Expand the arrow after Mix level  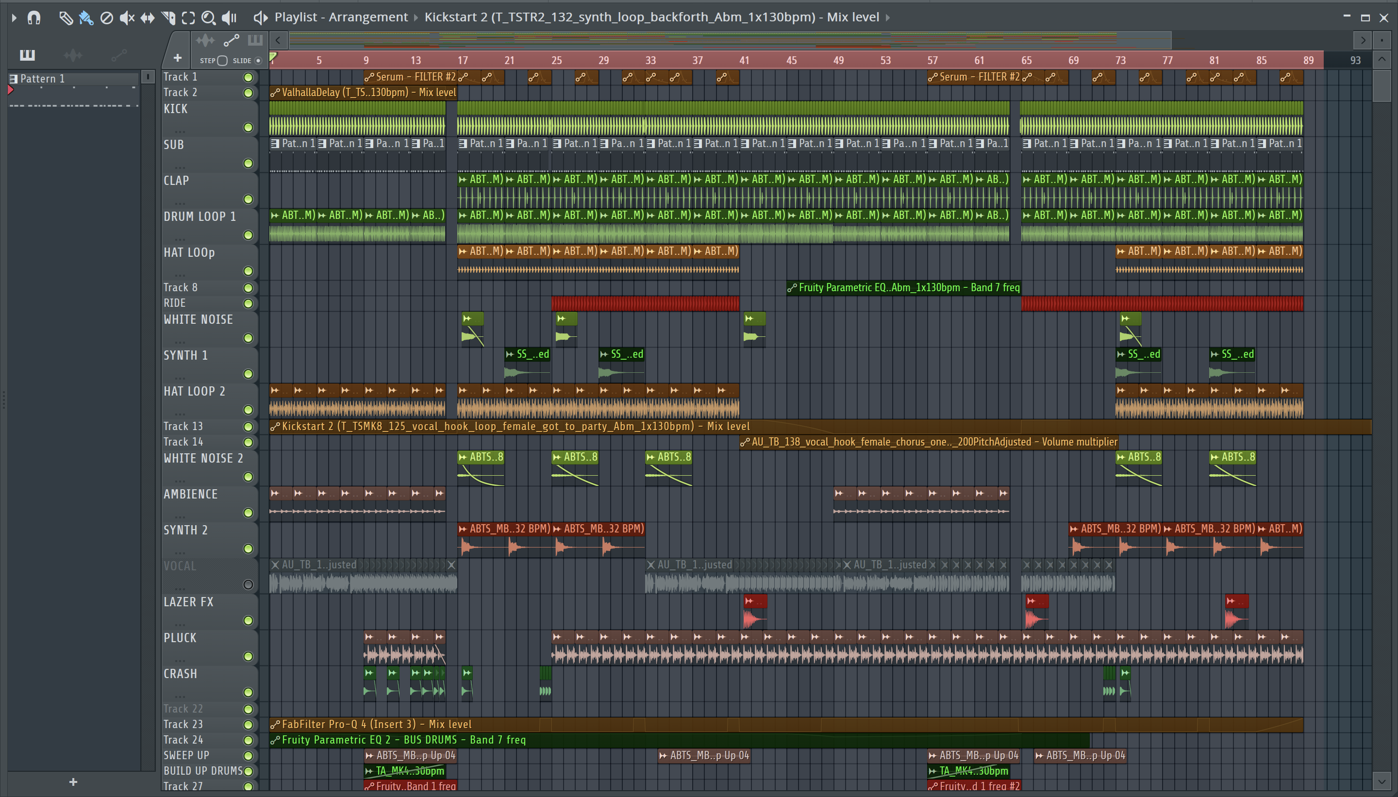click(x=888, y=17)
